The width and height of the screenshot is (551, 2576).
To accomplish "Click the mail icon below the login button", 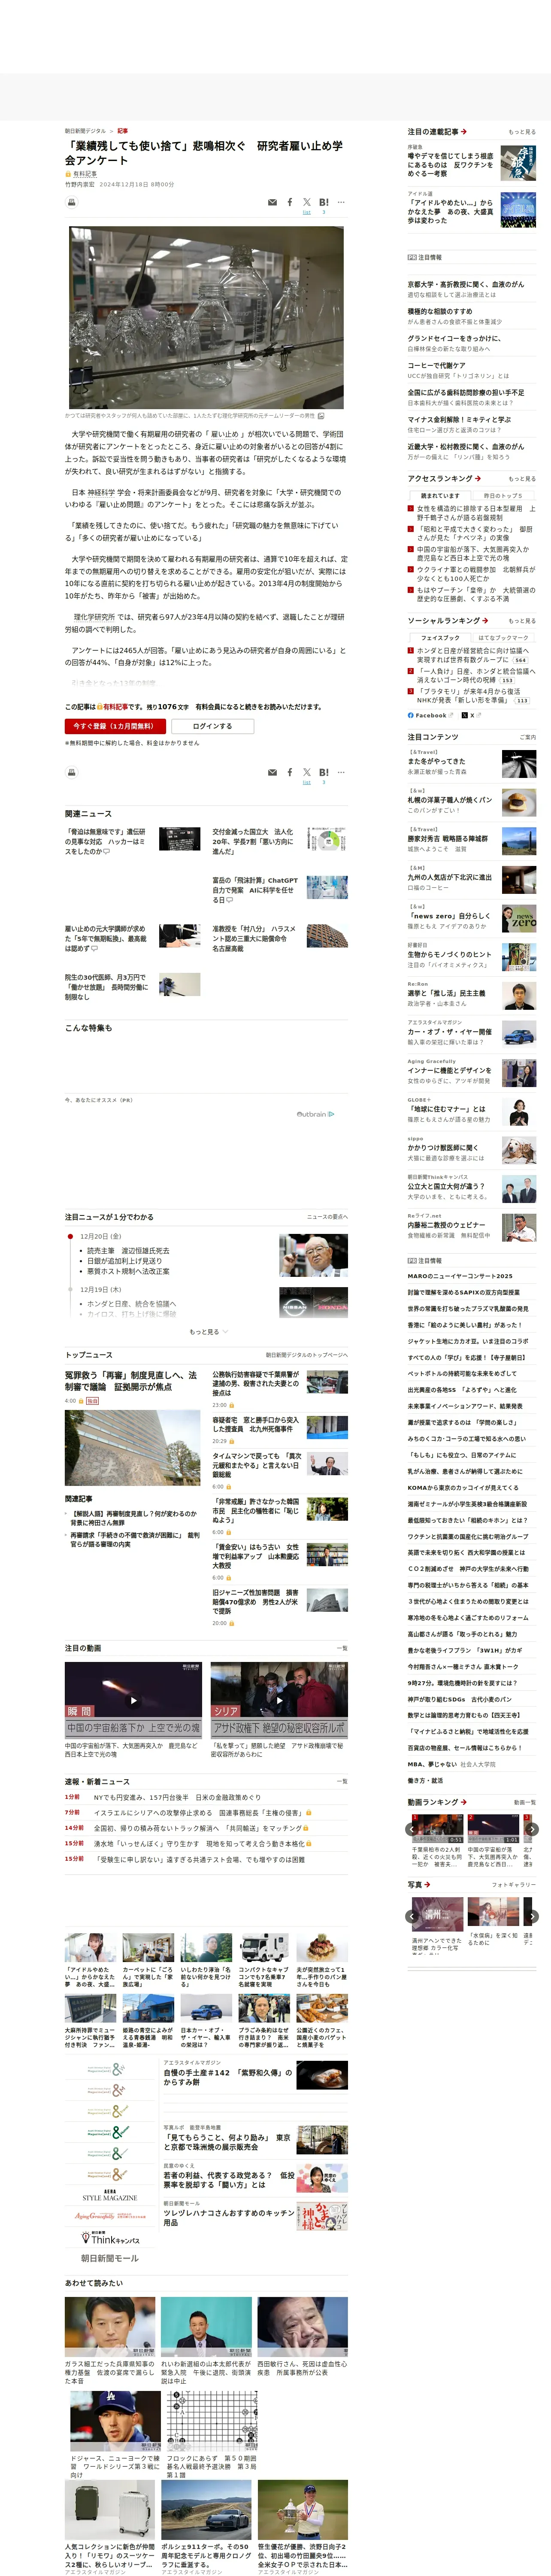I will click(272, 772).
